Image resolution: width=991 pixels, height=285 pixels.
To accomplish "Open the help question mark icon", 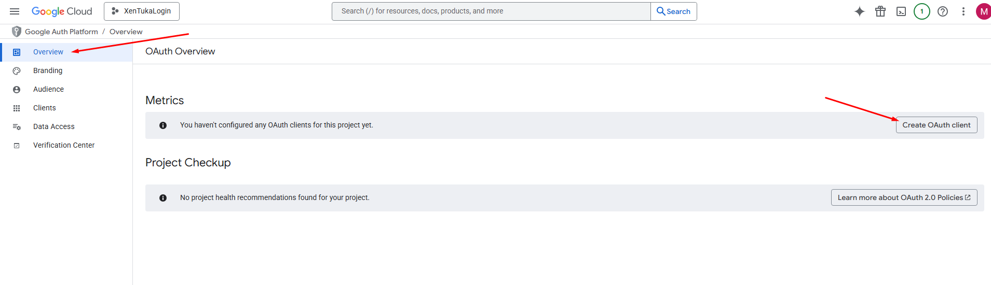I will click(x=943, y=11).
